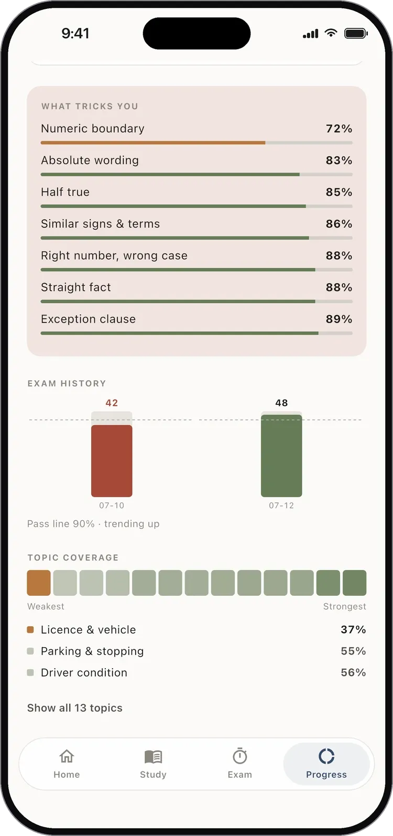This screenshot has width=393, height=836.
Task: Tap the battery icon in status bar
Action: click(x=356, y=34)
